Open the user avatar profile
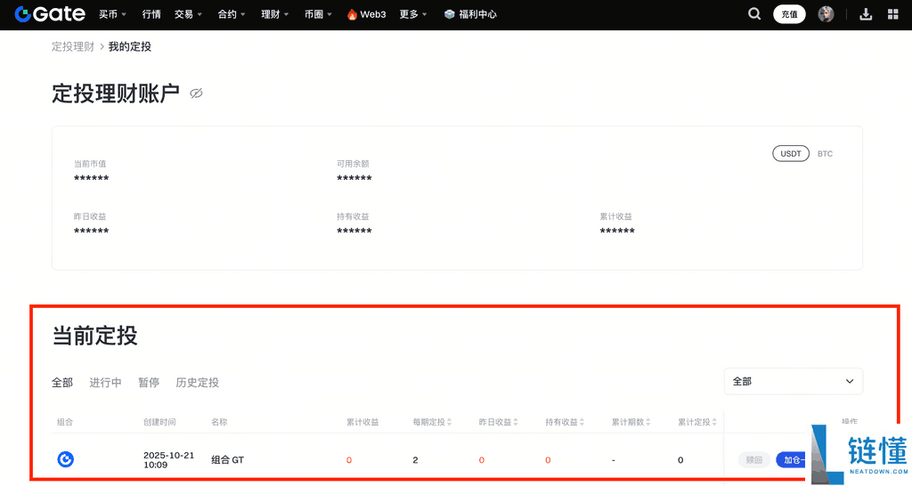Viewport: 912px width, 486px height. (x=826, y=14)
